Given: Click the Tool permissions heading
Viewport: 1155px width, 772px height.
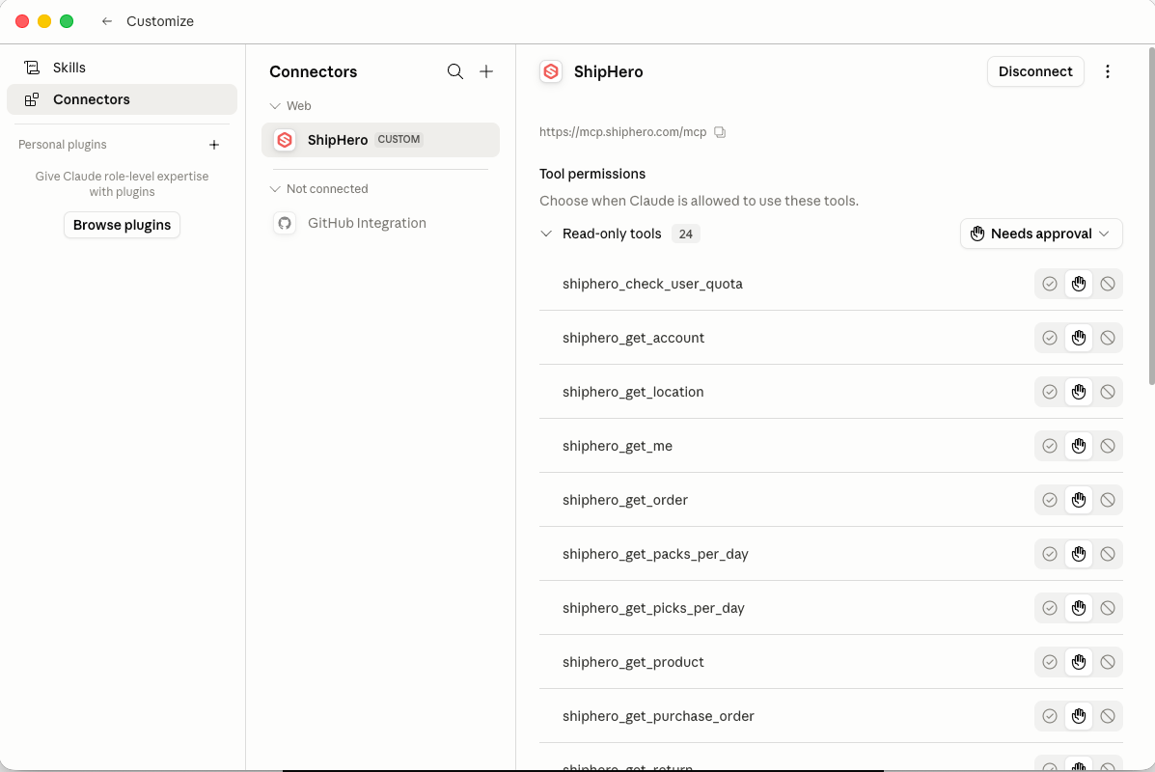Looking at the screenshot, I should pos(592,174).
